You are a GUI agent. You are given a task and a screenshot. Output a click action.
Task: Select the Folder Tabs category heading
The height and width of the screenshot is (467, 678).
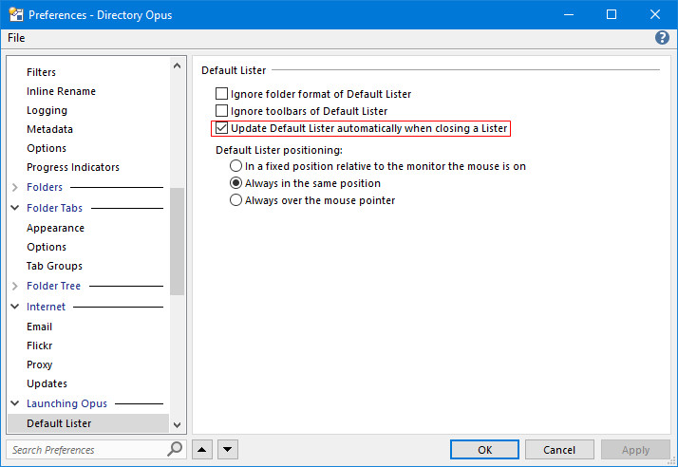coord(54,208)
